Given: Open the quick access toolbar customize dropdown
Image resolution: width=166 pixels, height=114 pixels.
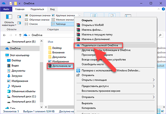Looking at the screenshot, I should [20, 4].
